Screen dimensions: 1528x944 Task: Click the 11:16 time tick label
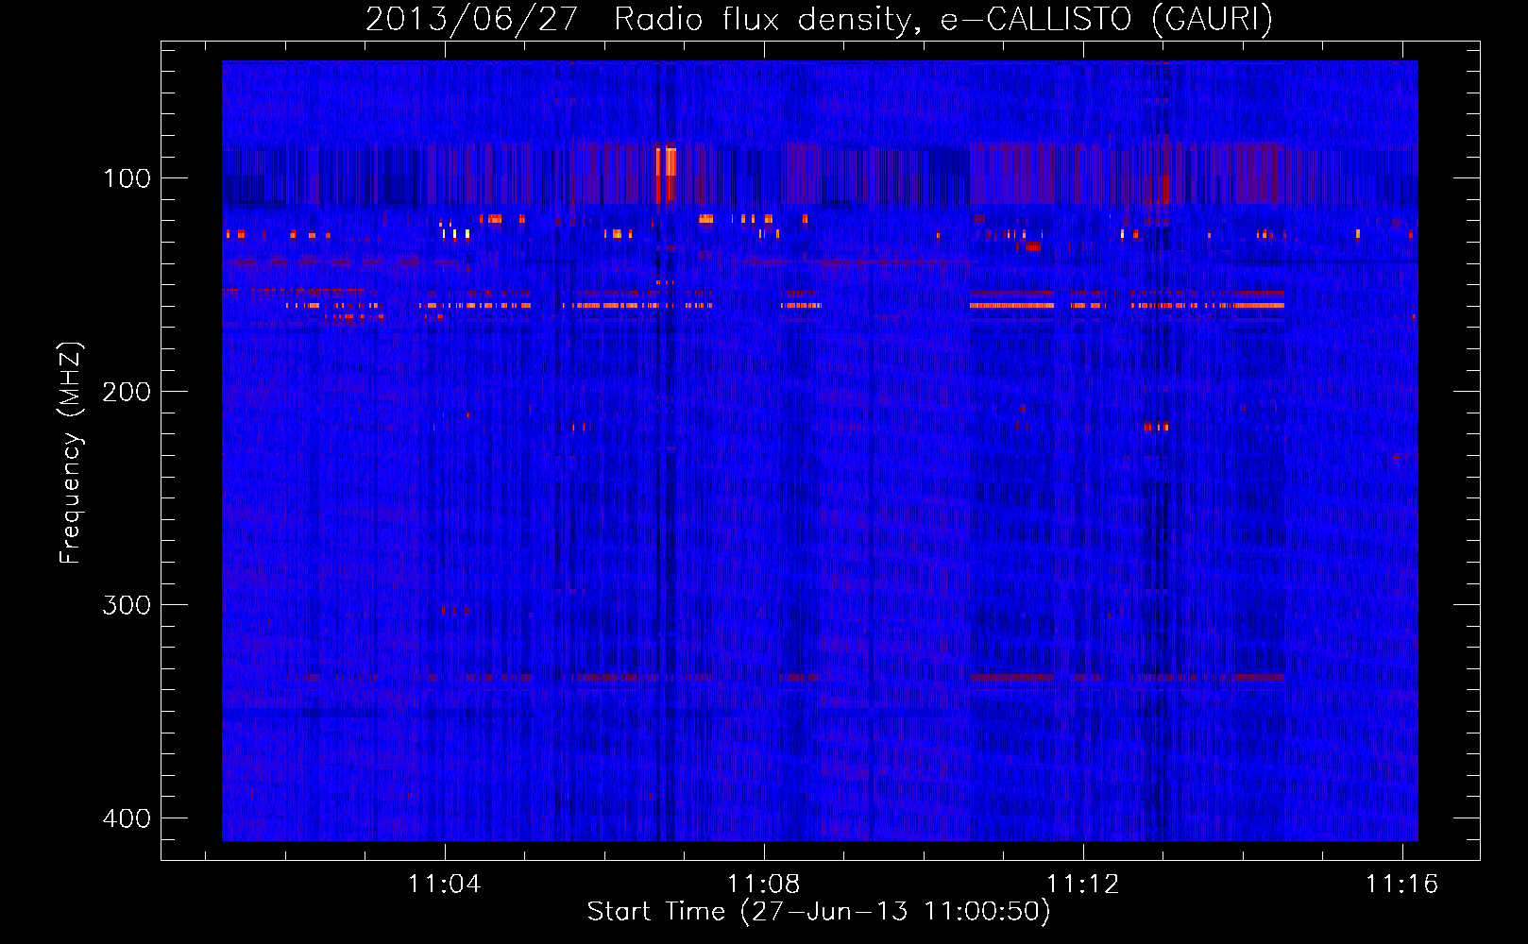pyautogui.click(x=1401, y=884)
